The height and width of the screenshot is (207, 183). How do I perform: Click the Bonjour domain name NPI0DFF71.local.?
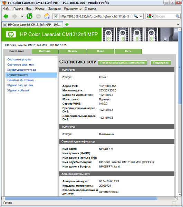pos(110,167)
